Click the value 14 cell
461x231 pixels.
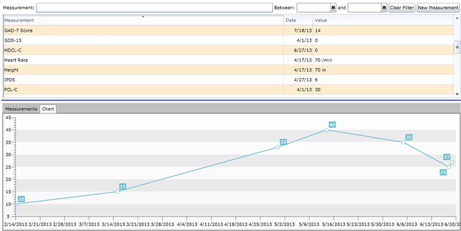pyautogui.click(x=383, y=30)
